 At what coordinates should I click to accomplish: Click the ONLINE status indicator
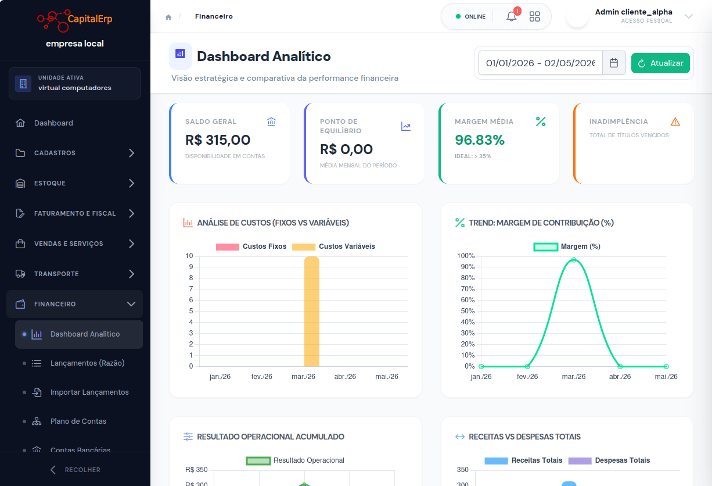470,16
